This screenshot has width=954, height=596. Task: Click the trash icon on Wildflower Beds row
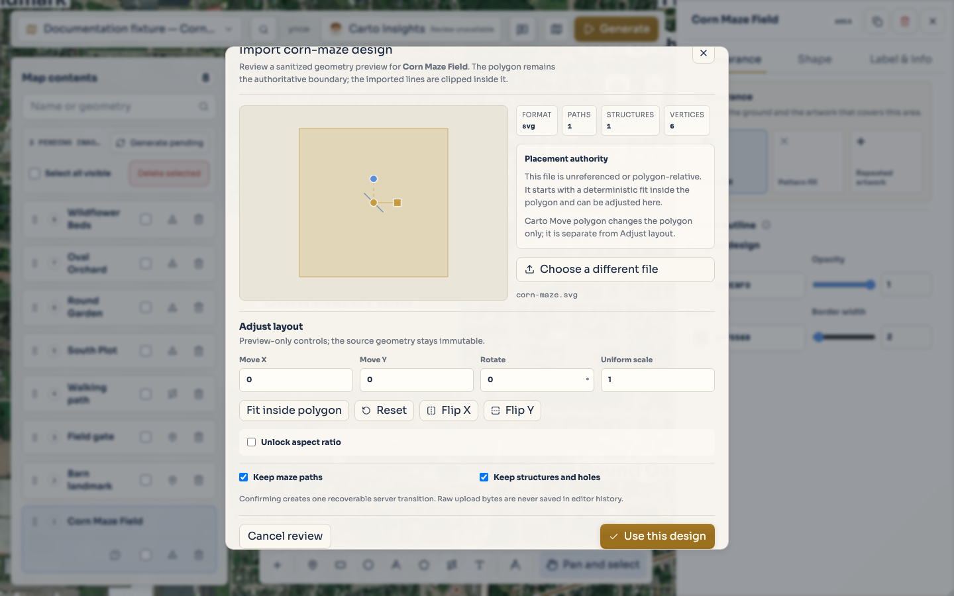tap(199, 219)
